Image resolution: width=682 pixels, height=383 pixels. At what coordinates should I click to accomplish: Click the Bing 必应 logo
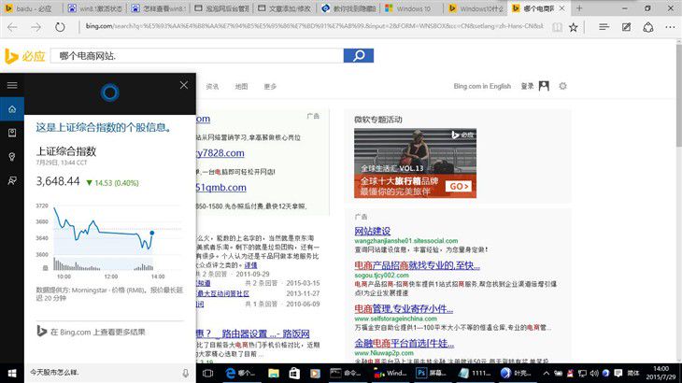(x=25, y=56)
